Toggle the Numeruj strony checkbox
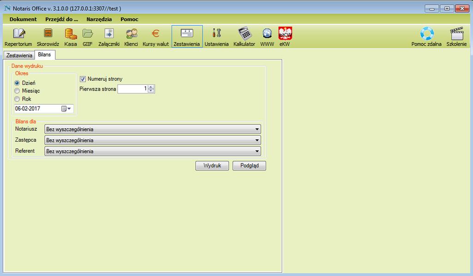 pyautogui.click(x=83, y=79)
